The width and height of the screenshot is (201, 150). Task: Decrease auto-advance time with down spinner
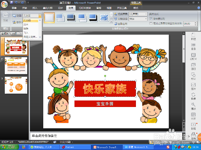pos(195,25)
